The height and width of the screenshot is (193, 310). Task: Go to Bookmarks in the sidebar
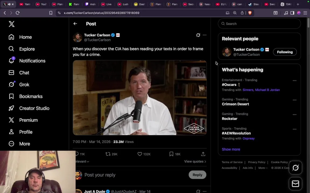point(31,96)
